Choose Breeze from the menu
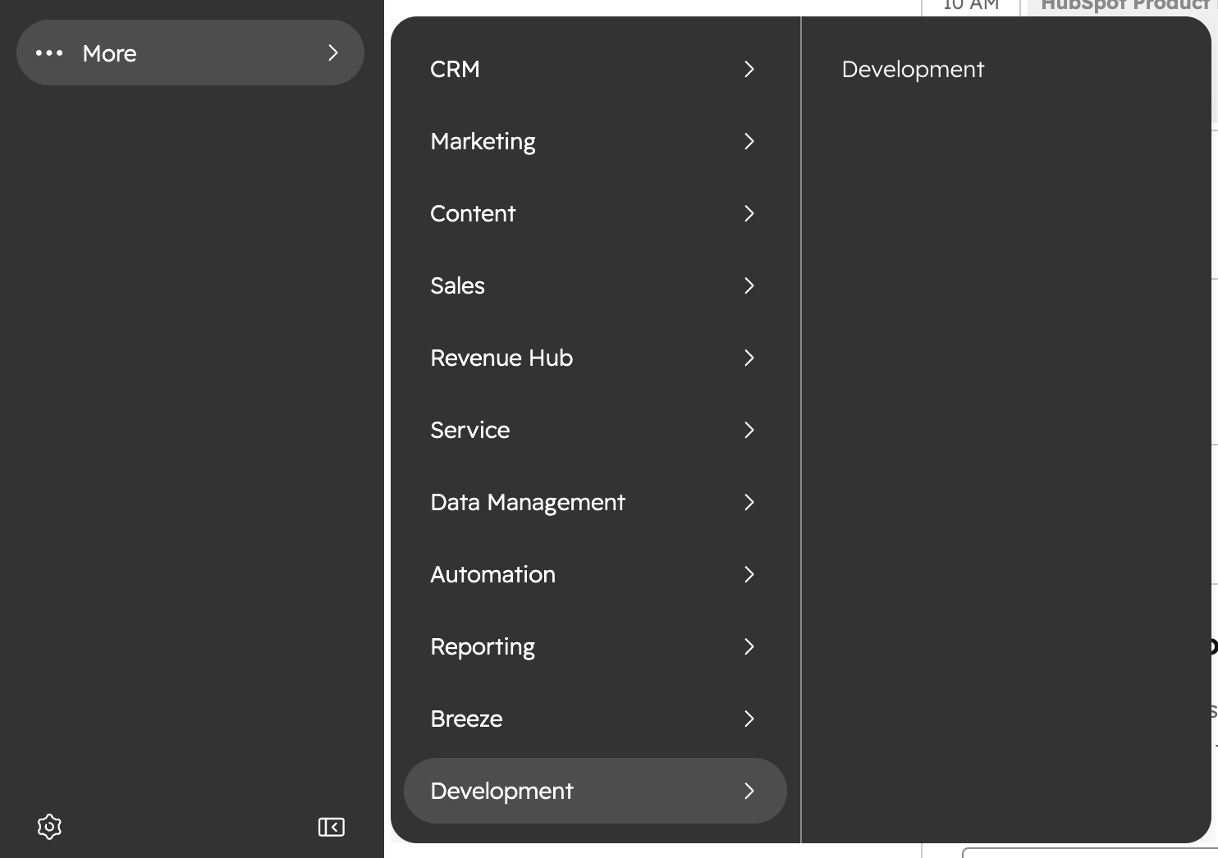 point(595,719)
